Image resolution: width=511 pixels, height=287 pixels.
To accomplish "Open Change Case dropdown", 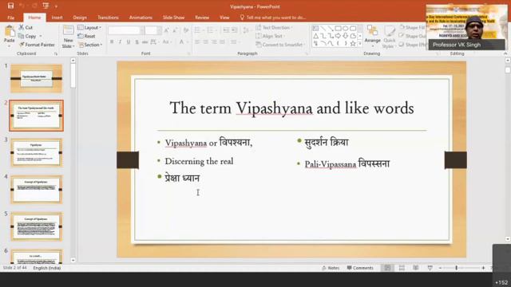I will 166,42.
